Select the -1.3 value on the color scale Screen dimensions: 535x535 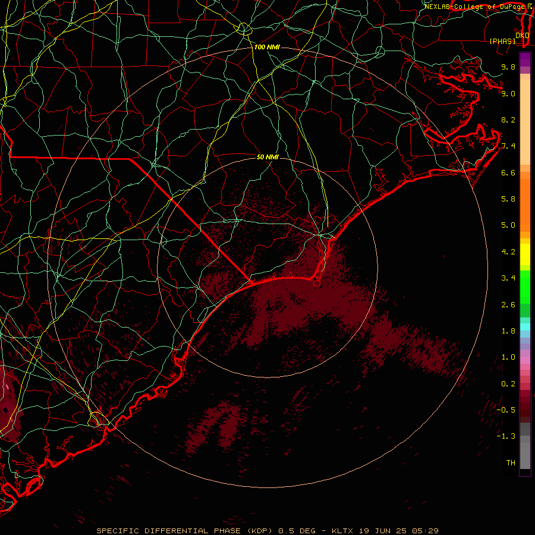pyautogui.click(x=506, y=436)
